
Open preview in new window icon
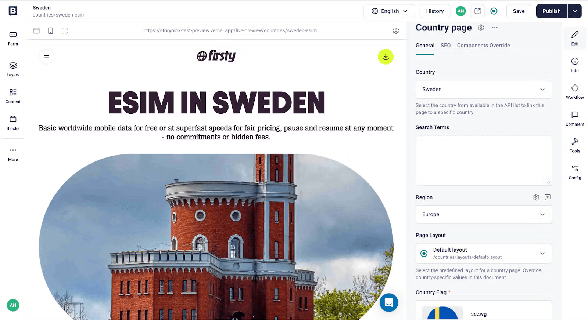coord(477,11)
